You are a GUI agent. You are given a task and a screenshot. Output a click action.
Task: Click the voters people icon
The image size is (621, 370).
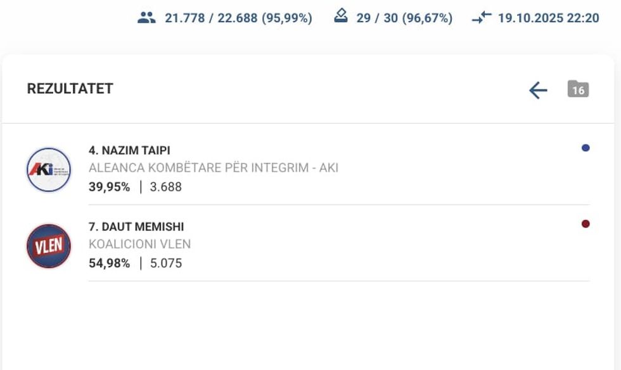coord(146,18)
